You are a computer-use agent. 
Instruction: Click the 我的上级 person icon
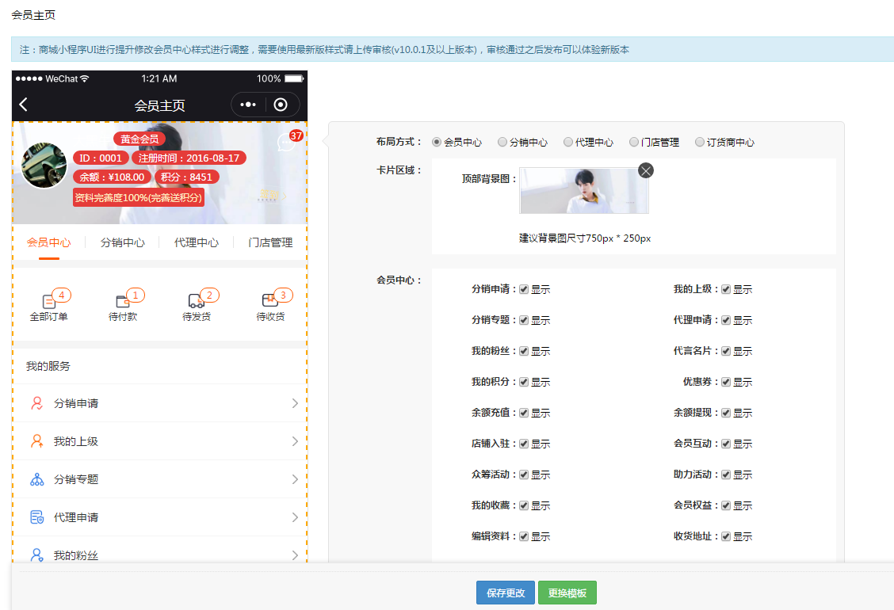(x=37, y=441)
